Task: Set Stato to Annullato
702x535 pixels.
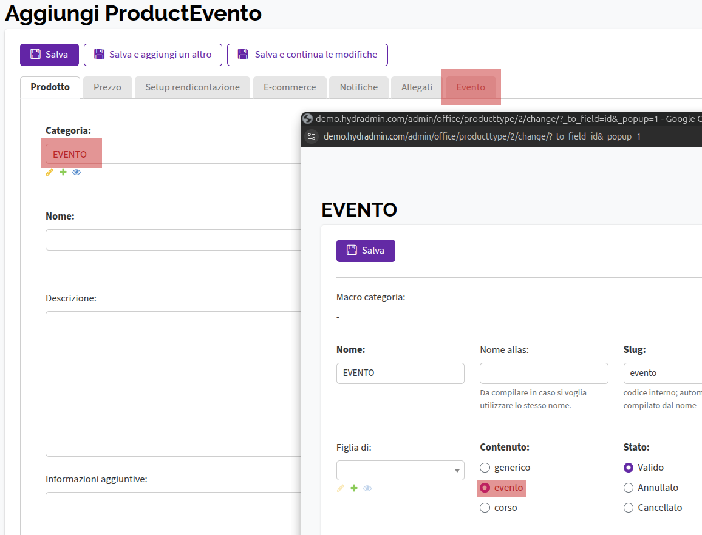Action: click(629, 488)
